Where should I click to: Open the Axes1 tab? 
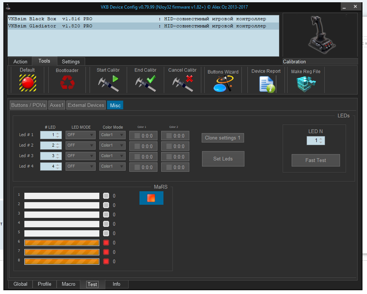tap(57, 105)
